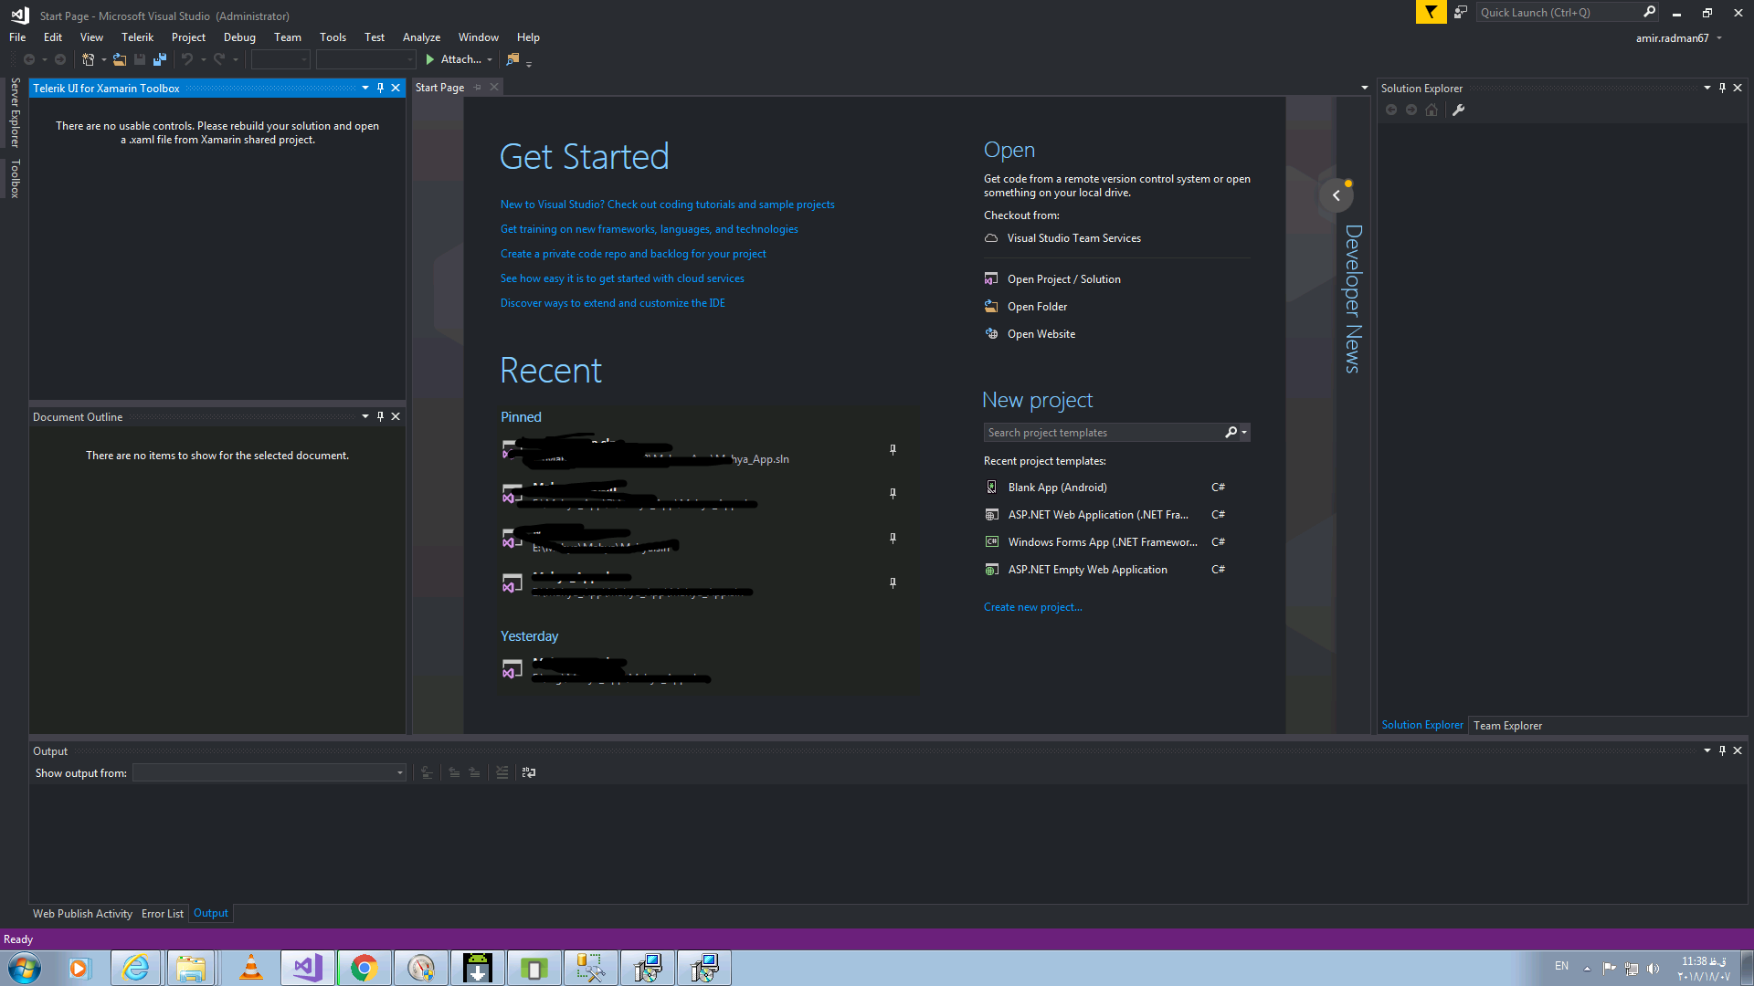Open the feedback notifications flag icon
Screen dimensions: 1754x986
coord(1431,12)
